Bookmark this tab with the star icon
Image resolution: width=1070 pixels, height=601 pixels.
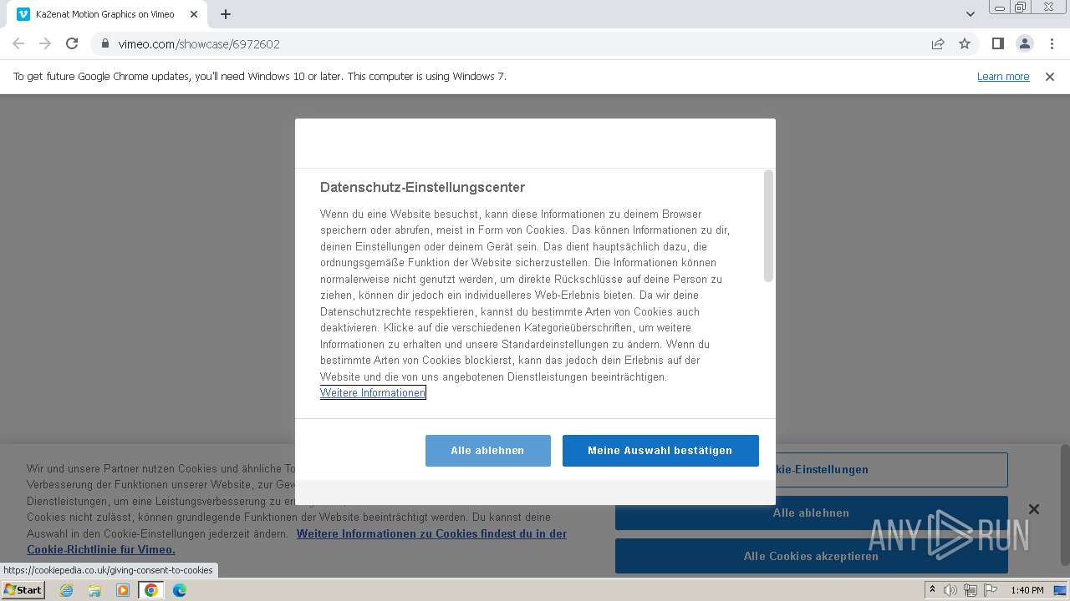pos(965,43)
